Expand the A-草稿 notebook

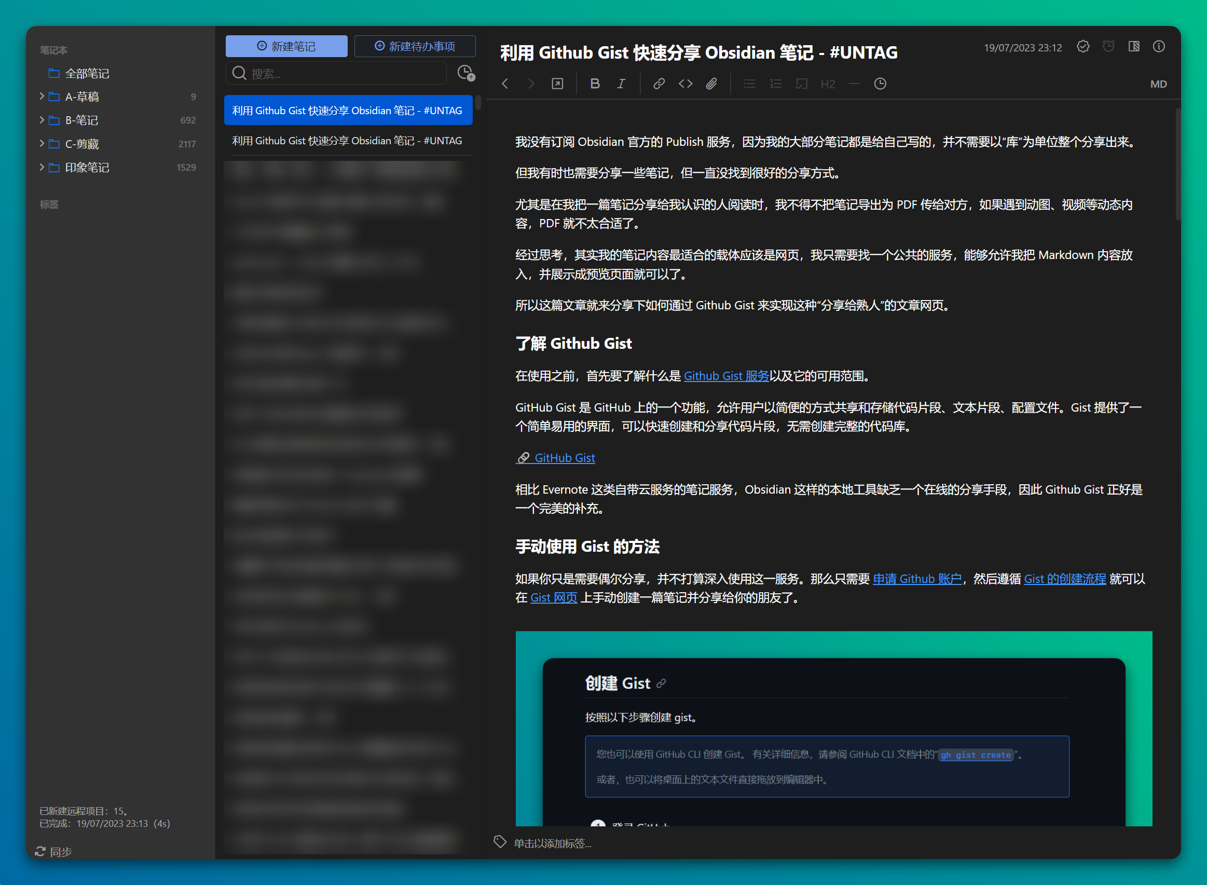point(42,96)
